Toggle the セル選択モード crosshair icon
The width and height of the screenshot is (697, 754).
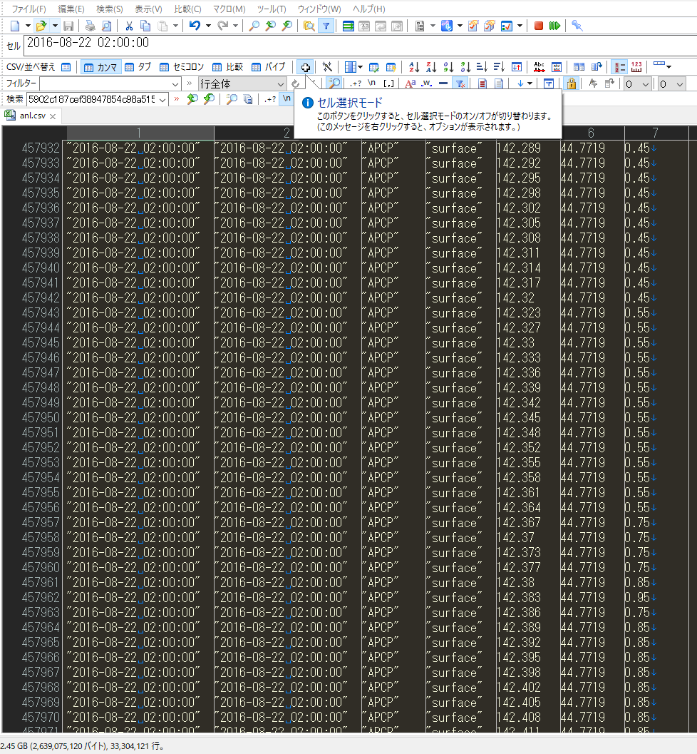[306, 66]
